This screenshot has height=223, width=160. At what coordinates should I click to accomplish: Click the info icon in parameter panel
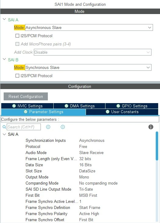(x=151, y=127)
